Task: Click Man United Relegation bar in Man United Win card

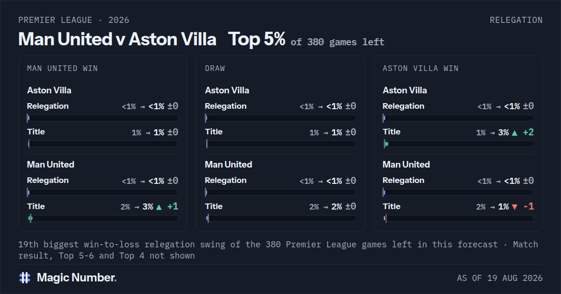Action: (x=102, y=192)
